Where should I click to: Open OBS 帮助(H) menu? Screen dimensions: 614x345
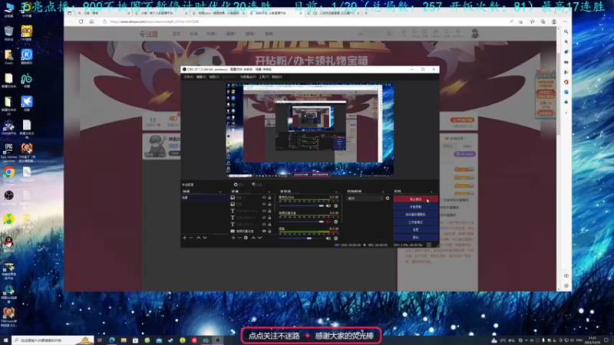277,77
